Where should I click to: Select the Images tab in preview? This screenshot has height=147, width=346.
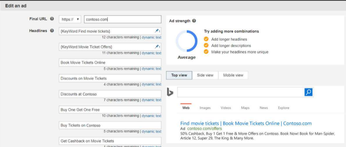pyautogui.click(x=205, y=108)
